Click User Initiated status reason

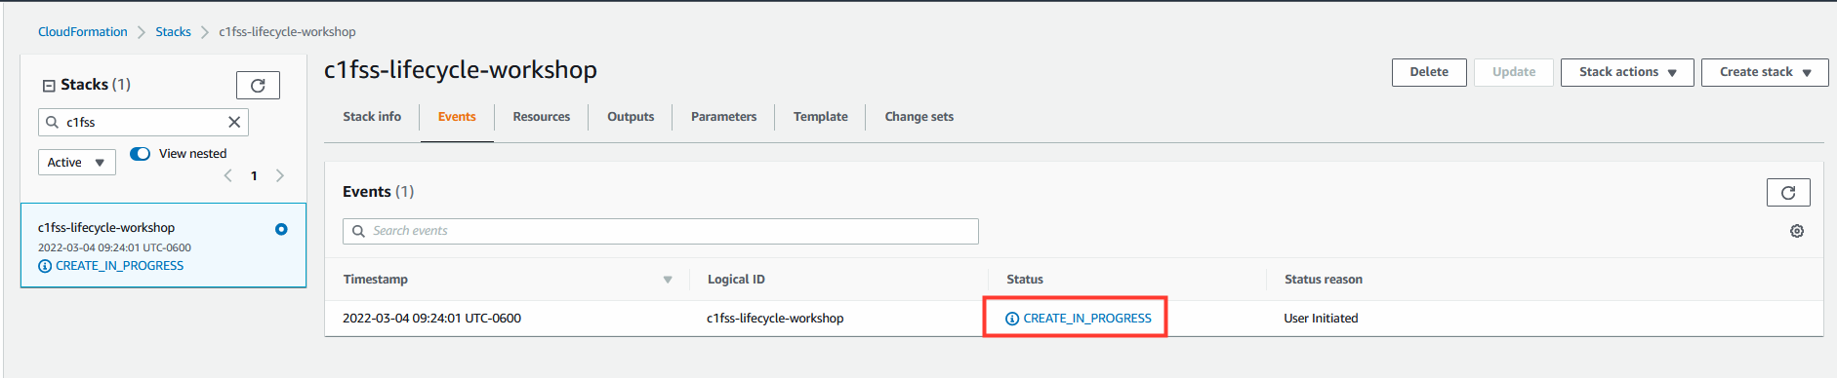pyautogui.click(x=1321, y=319)
